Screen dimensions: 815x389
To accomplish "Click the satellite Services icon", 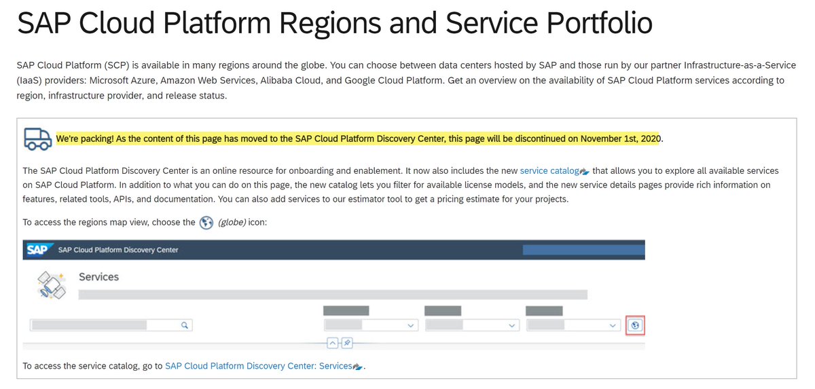I will [52, 286].
